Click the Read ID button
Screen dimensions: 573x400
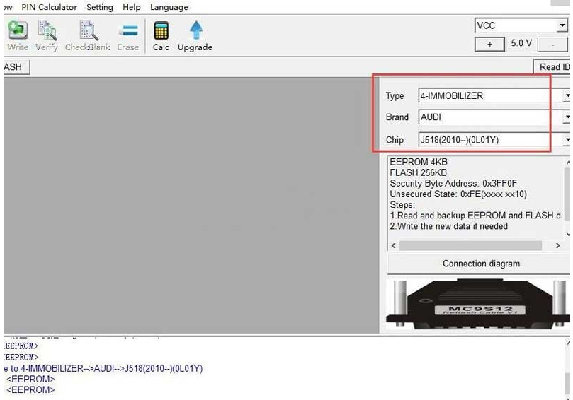[553, 67]
